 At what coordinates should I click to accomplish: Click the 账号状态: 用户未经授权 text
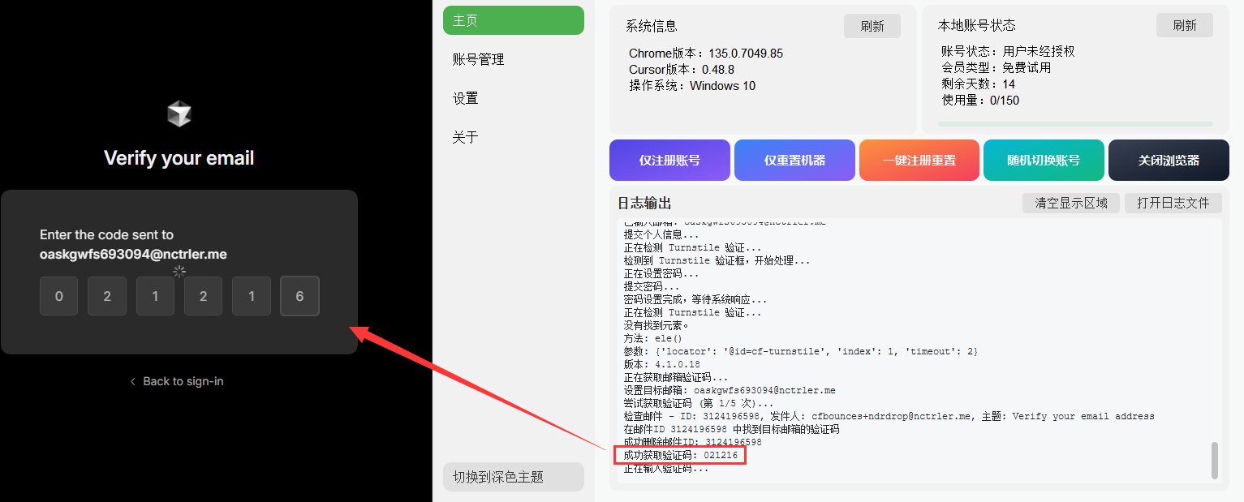tap(1008, 51)
